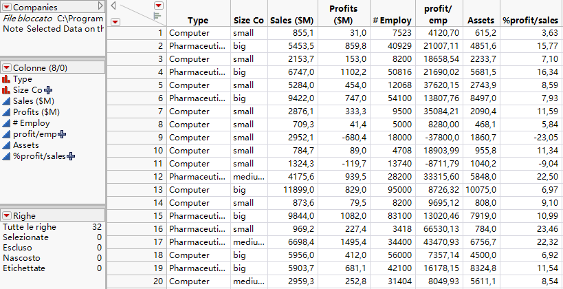Select the # Employ column in Colonne list
The height and width of the screenshot is (289, 563).
31,123
